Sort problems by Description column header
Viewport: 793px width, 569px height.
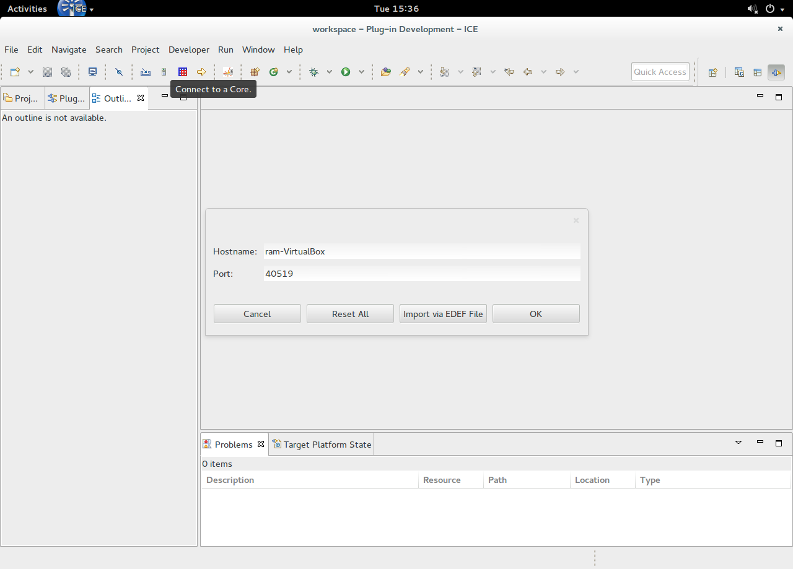pos(310,480)
